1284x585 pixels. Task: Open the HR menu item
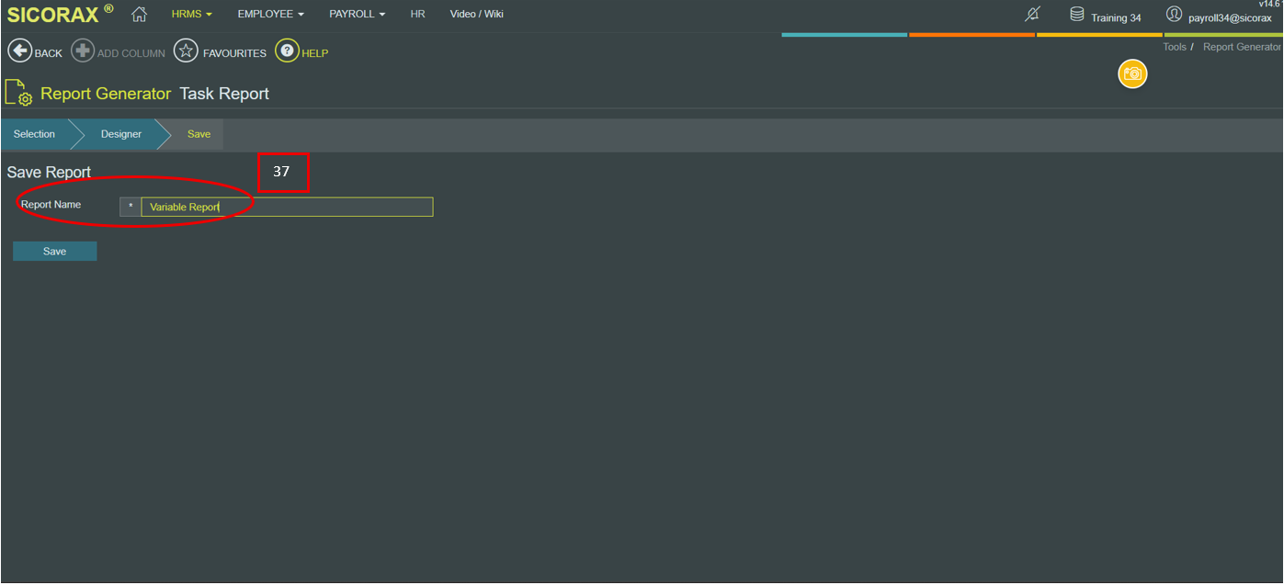(418, 14)
